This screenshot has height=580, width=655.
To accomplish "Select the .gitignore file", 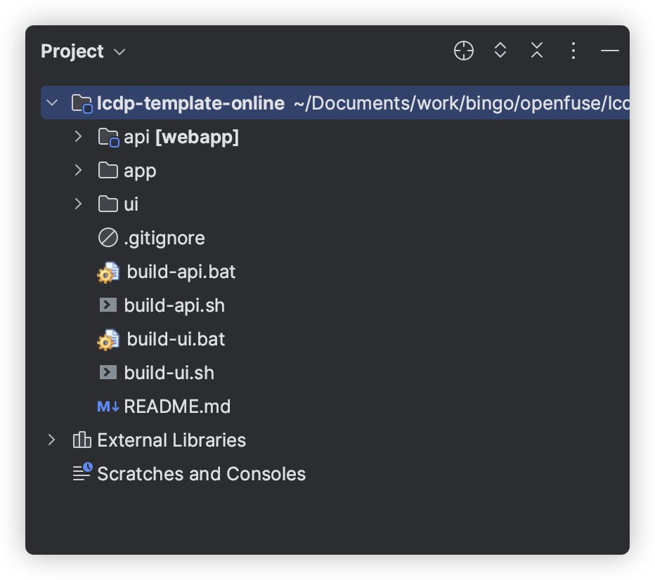I will click(164, 238).
